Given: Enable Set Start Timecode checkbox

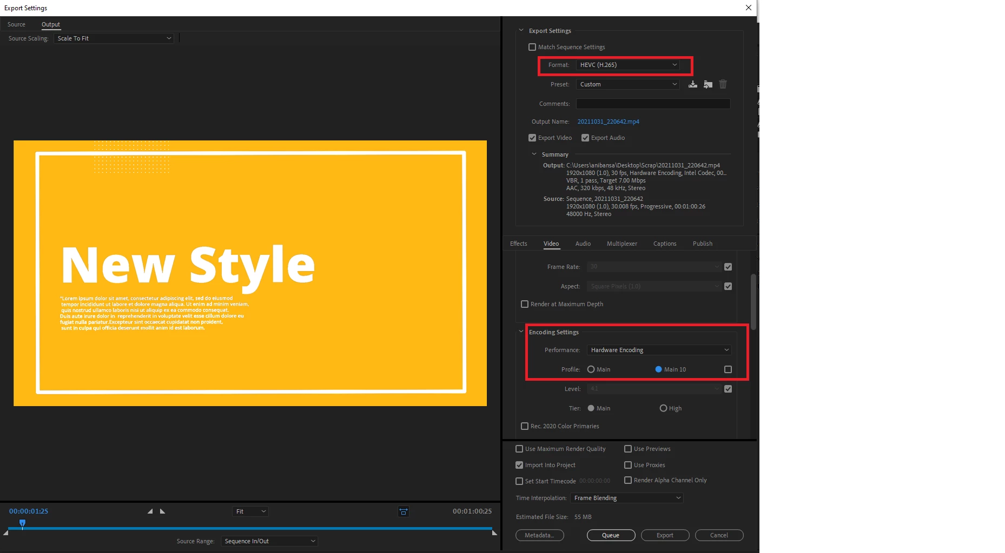Looking at the screenshot, I should point(519,481).
